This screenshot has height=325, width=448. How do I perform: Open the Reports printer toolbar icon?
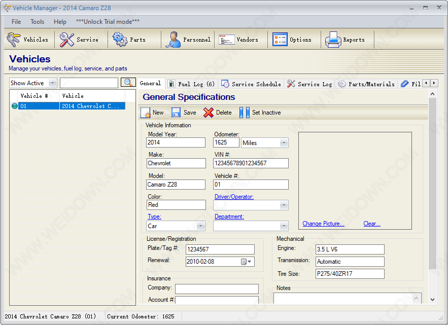[333, 40]
